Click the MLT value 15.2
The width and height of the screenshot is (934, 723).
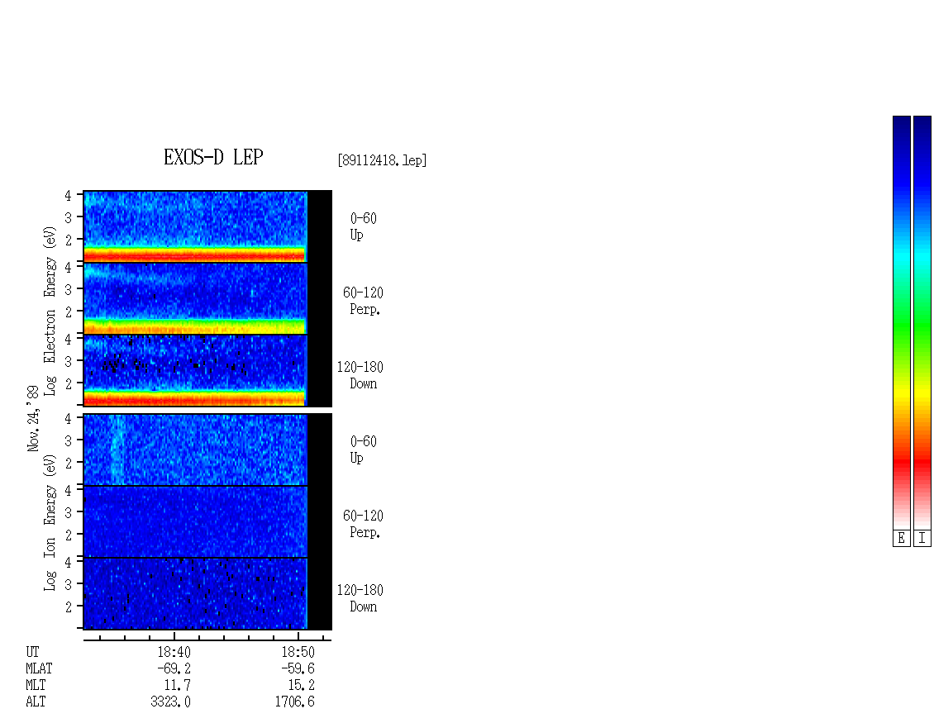point(302,686)
